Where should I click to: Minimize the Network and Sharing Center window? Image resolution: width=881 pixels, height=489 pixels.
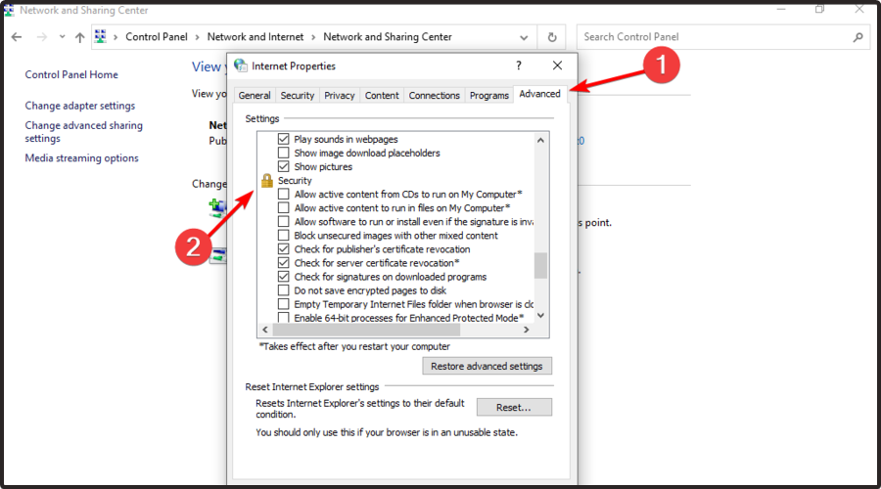tap(781, 10)
